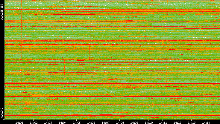Click the x.x.0.0 address axis label
The width and height of the screenshot is (220, 124).
pos(2,113)
